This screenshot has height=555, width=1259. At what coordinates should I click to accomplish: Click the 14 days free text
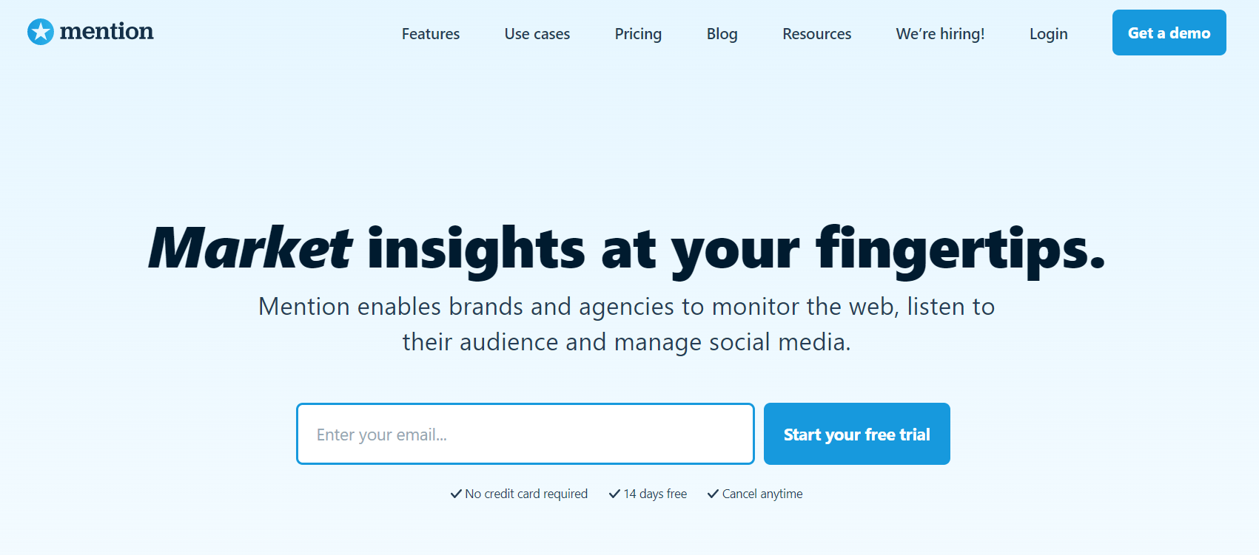[x=655, y=494]
